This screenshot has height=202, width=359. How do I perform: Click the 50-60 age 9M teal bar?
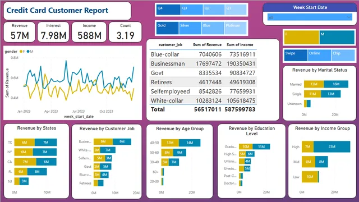[x=179, y=152]
